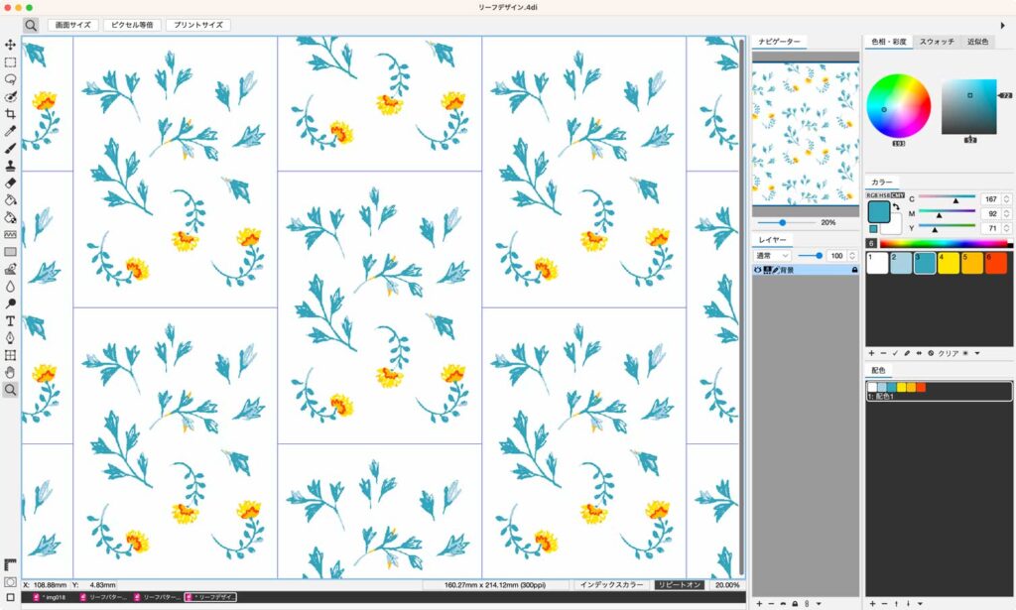Viewport: 1016px width, 610px height.
Task: Select the Blur water drop tool
Action: (x=10, y=287)
